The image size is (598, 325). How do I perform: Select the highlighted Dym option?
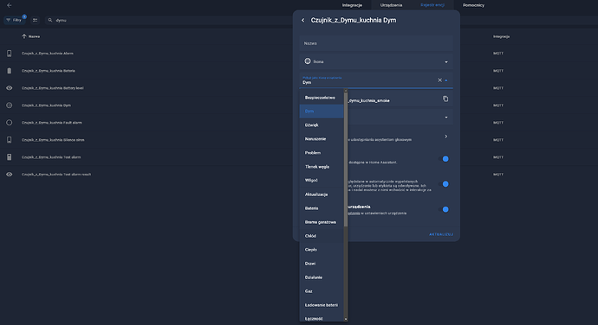(x=322, y=112)
